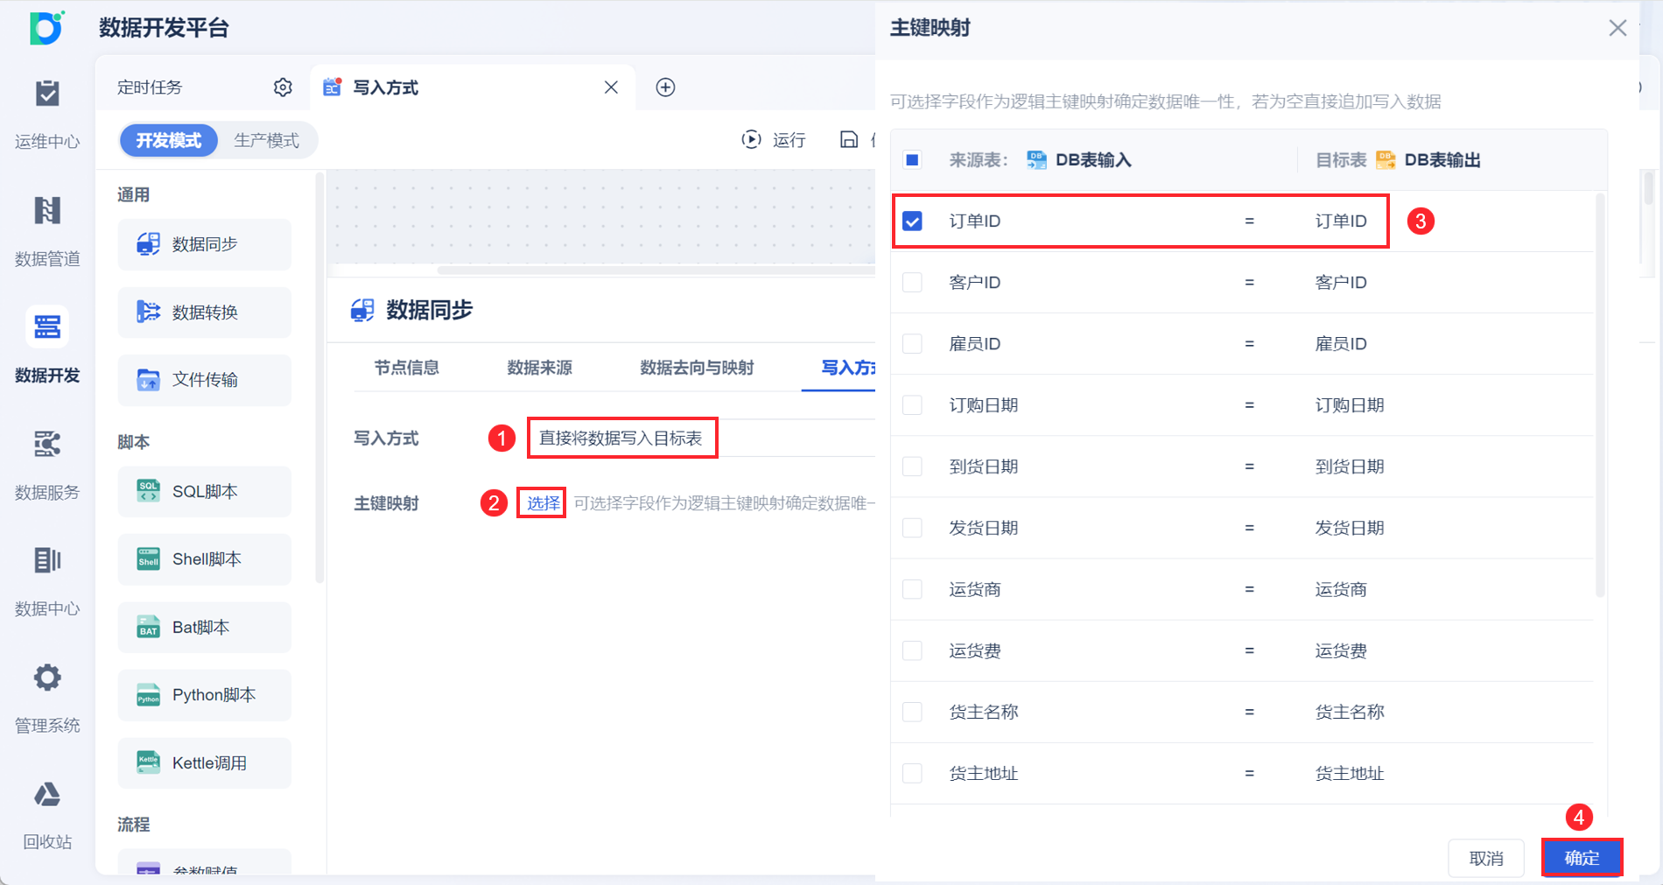Close the 写入方式 tab

611,88
